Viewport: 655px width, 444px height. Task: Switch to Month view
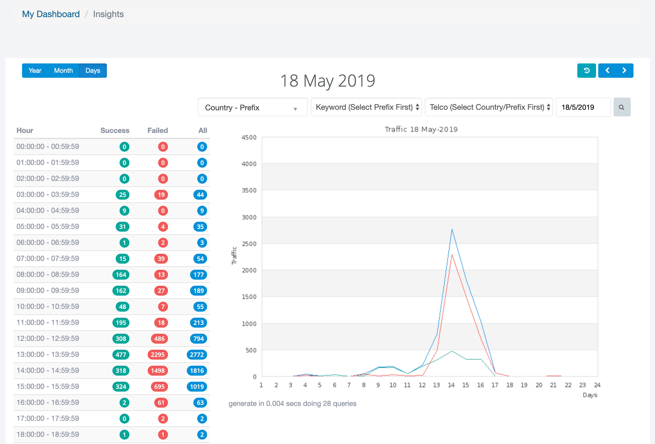[x=63, y=71]
